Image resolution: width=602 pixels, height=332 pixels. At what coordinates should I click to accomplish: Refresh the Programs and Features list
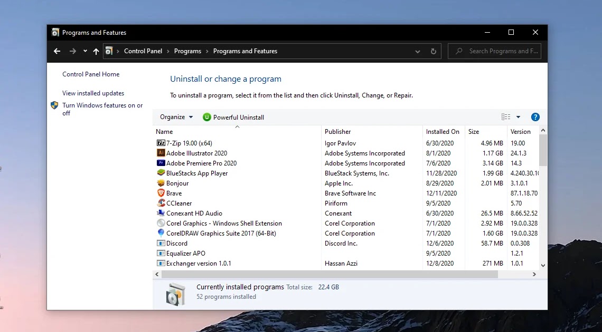[434, 51]
